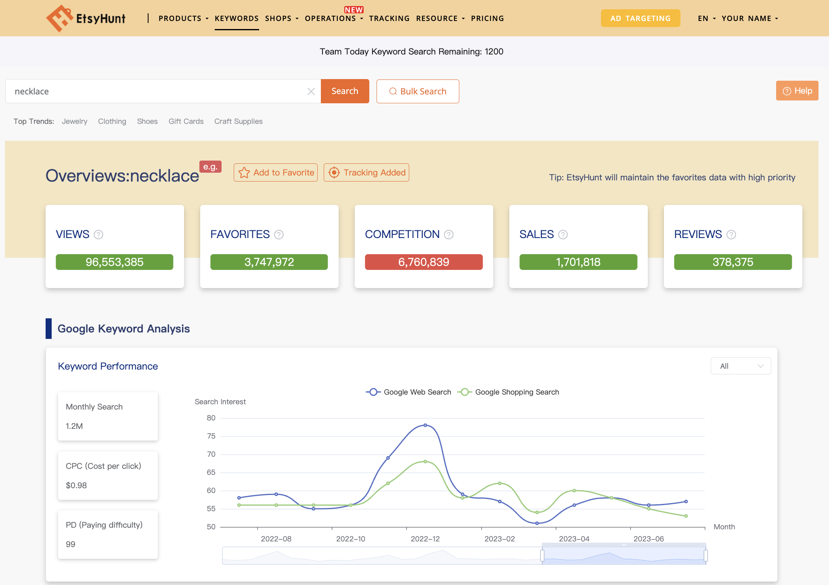Screen dimensions: 829x585
Task: Click the VIEWS help question icon
Action: [x=98, y=234]
